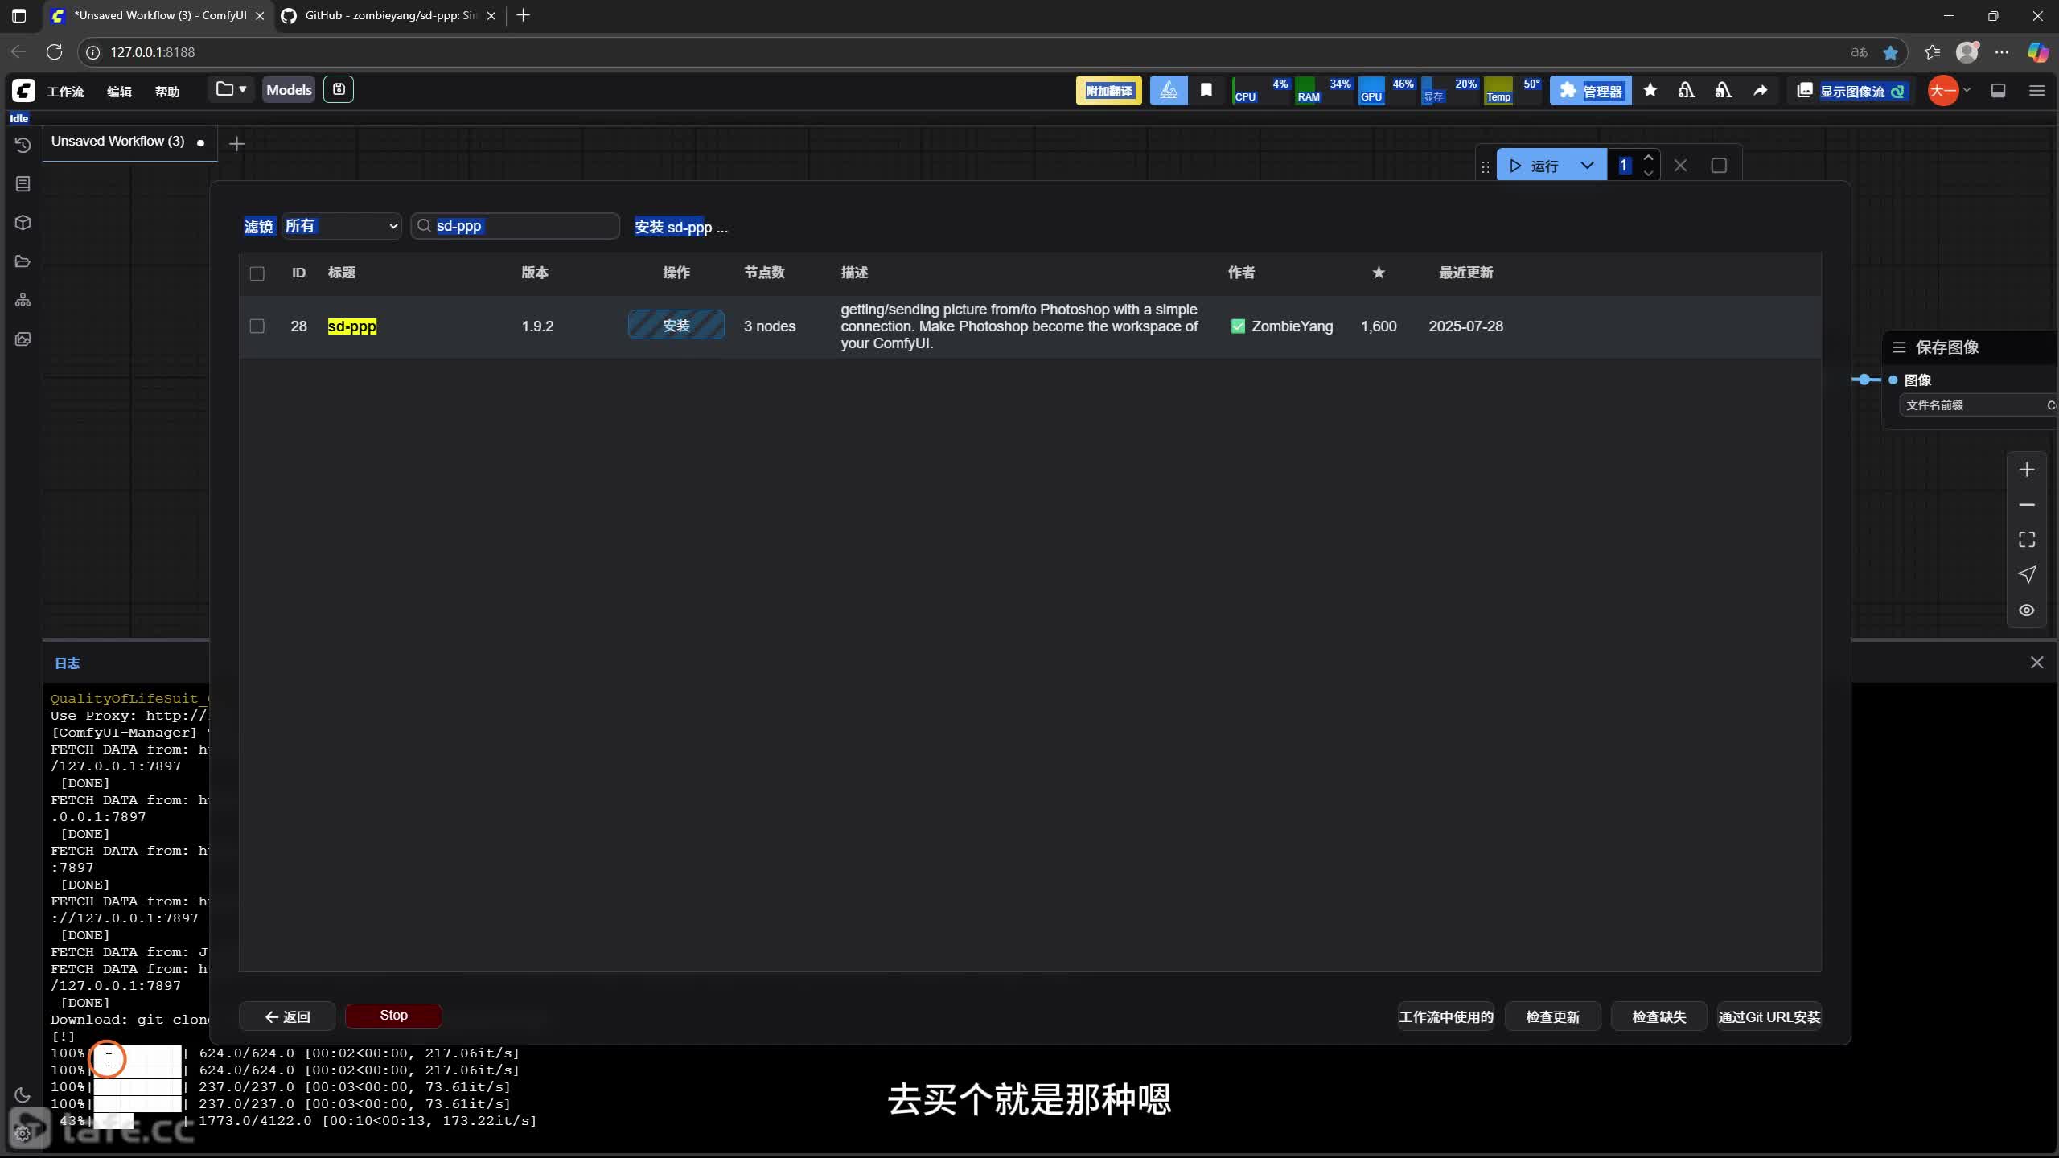Check the sd-ppp row checkbox
Viewport: 2059px width, 1158px height.
tap(257, 326)
